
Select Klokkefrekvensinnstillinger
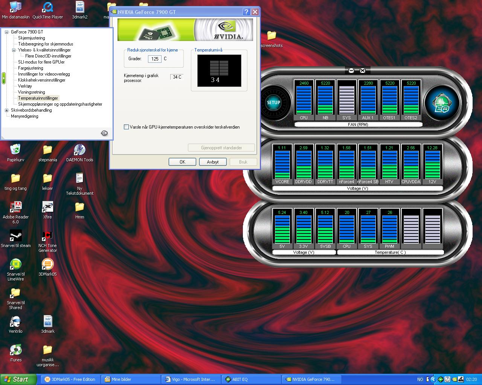point(42,80)
